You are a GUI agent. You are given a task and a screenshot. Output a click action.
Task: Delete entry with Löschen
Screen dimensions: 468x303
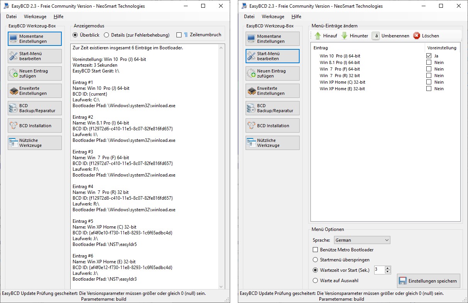[x=426, y=36]
